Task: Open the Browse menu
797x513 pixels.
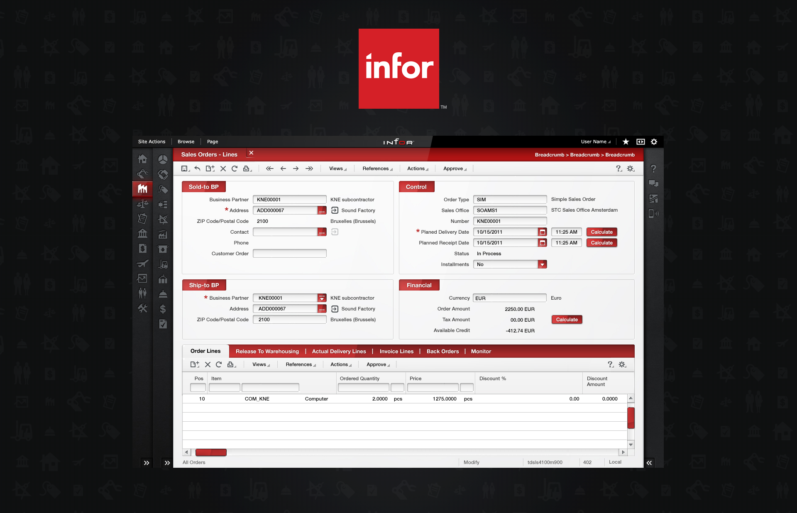Action: (x=186, y=142)
